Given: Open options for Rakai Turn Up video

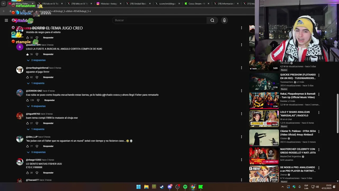Looking at the screenshot, I should [319, 94].
